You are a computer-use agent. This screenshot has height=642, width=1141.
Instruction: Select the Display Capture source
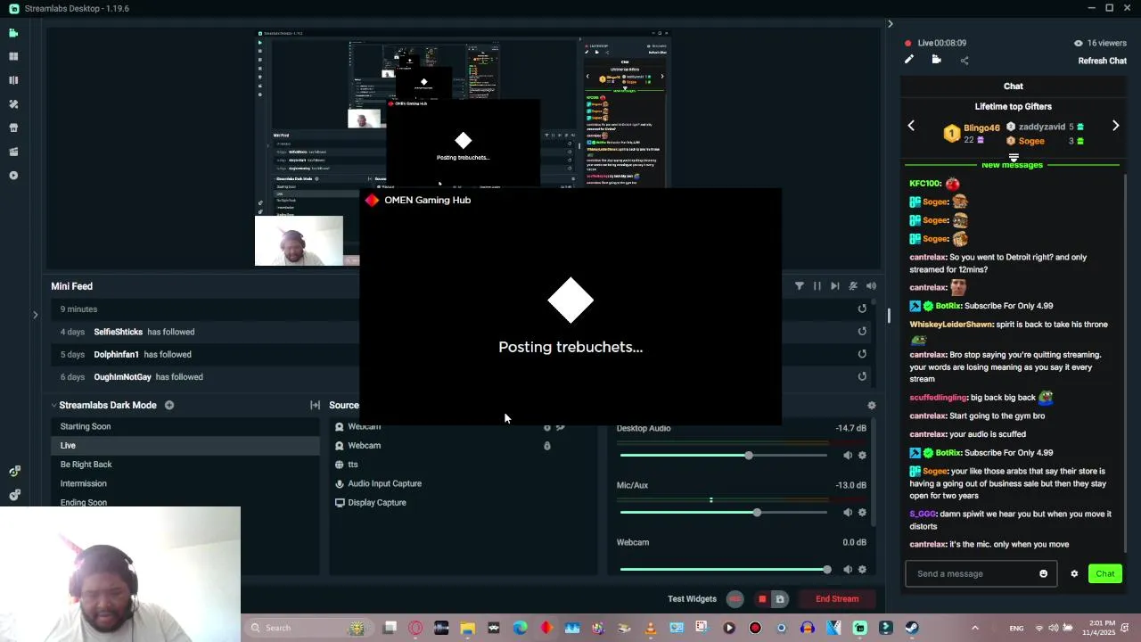[464, 503]
